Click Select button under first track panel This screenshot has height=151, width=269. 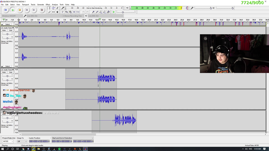tap(8, 66)
